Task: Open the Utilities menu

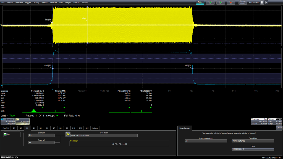Action: click(x=76, y=2)
